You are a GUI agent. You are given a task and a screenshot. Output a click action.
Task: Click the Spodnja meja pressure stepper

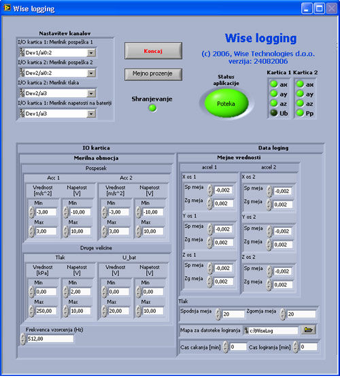coord(218,314)
